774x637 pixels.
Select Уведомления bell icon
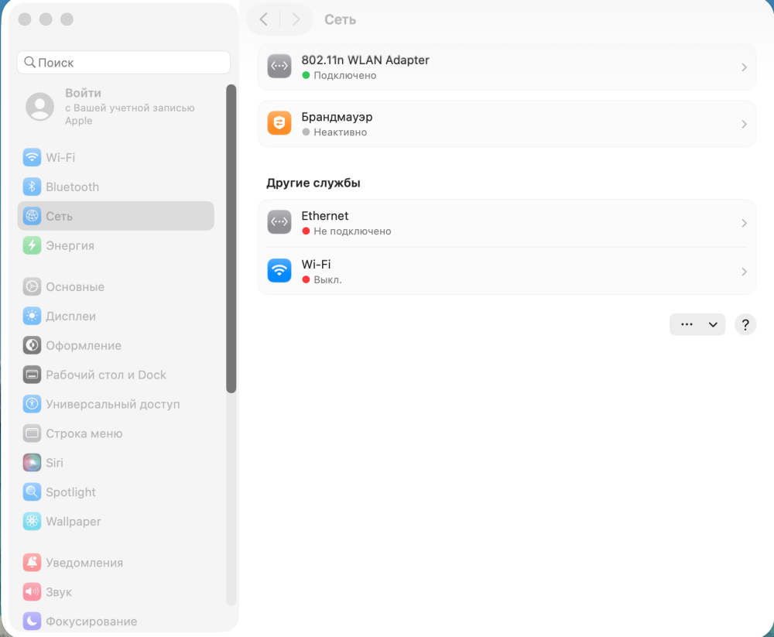(x=32, y=563)
